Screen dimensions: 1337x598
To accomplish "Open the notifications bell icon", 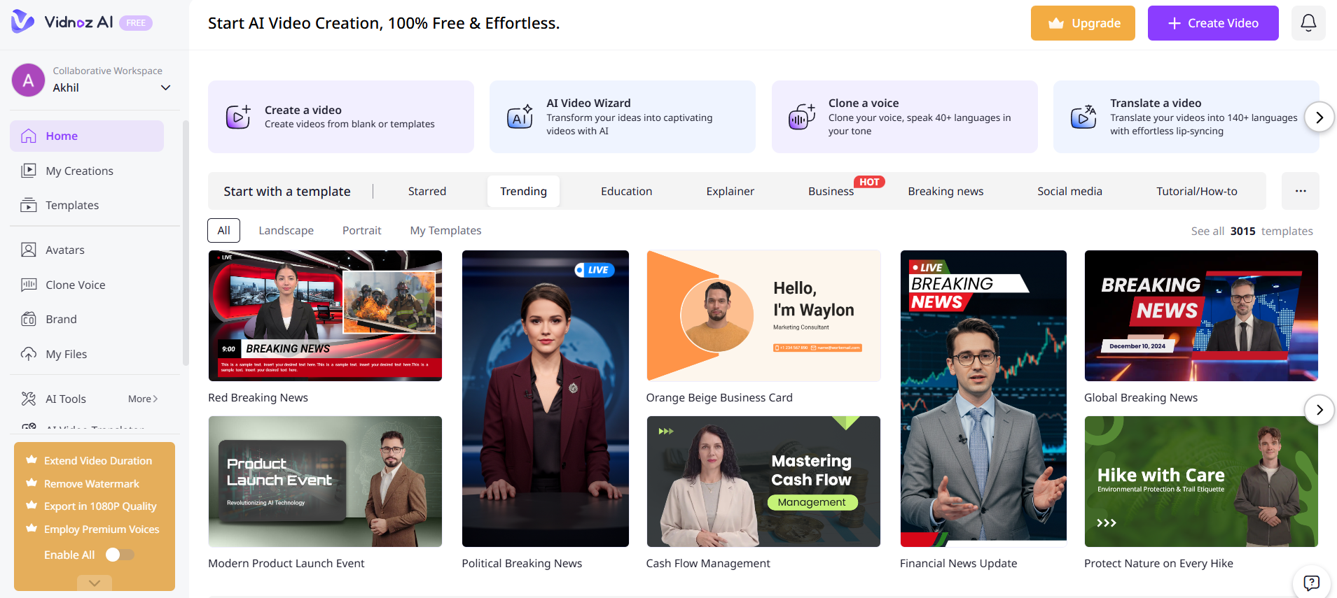I will [x=1308, y=23].
